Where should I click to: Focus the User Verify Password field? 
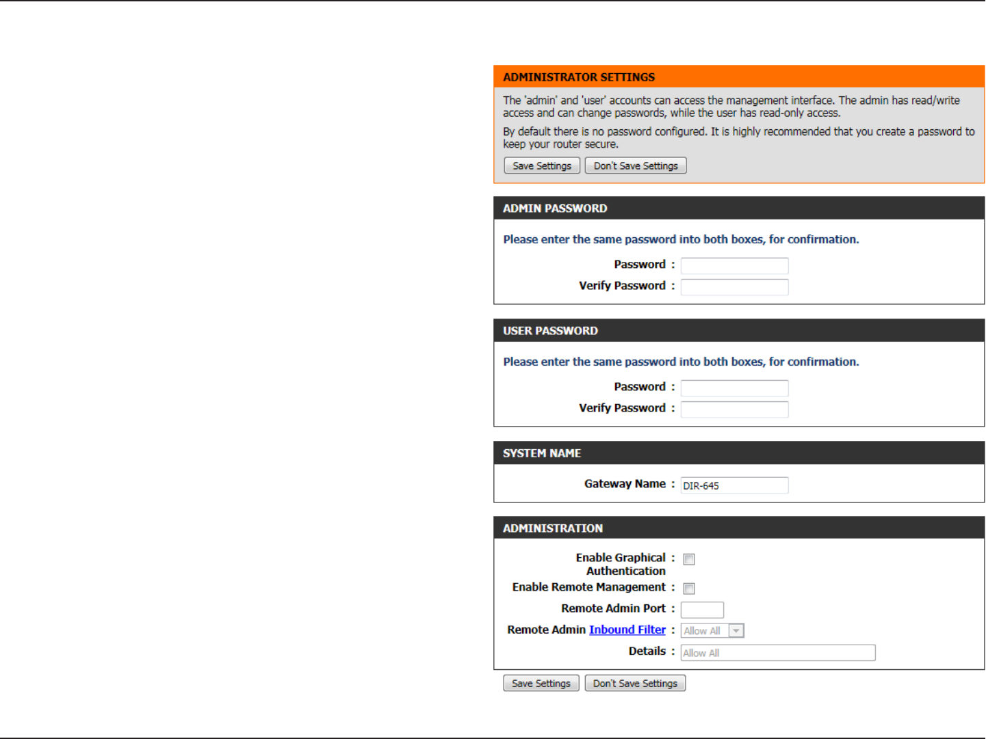tap(734, 409)
